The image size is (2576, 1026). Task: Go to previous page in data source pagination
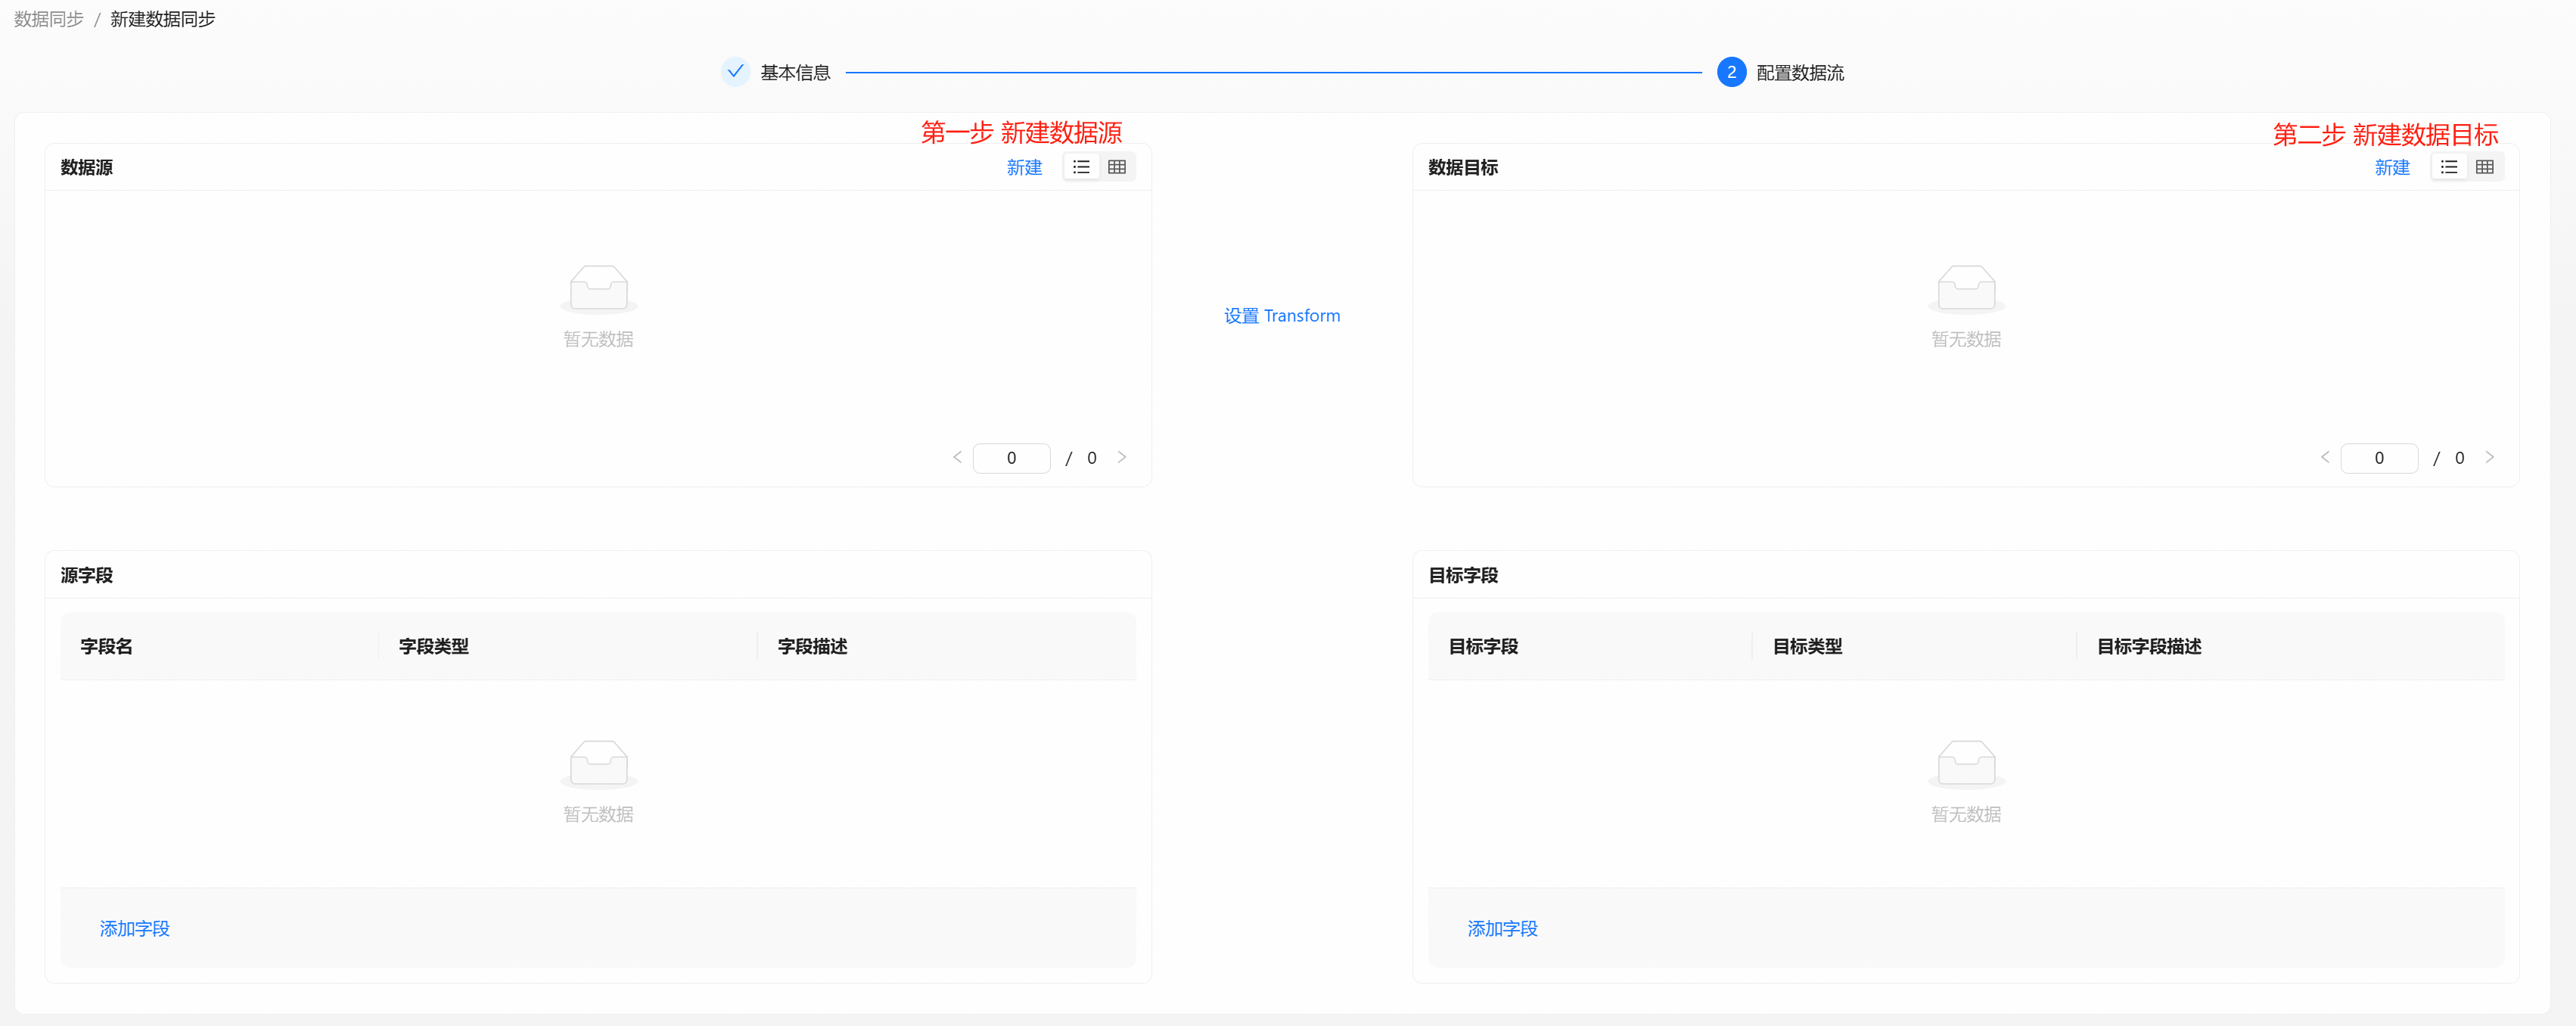pyautogui.click(x=957, y=457)
